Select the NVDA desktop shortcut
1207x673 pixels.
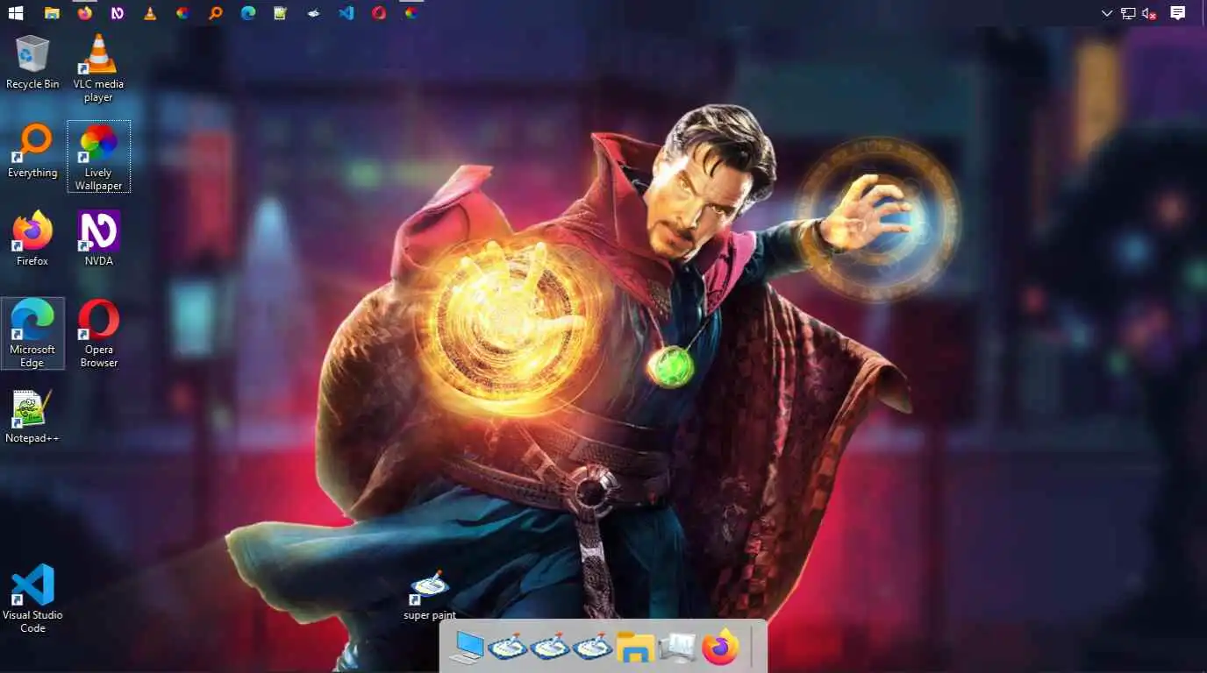[98, 238]
